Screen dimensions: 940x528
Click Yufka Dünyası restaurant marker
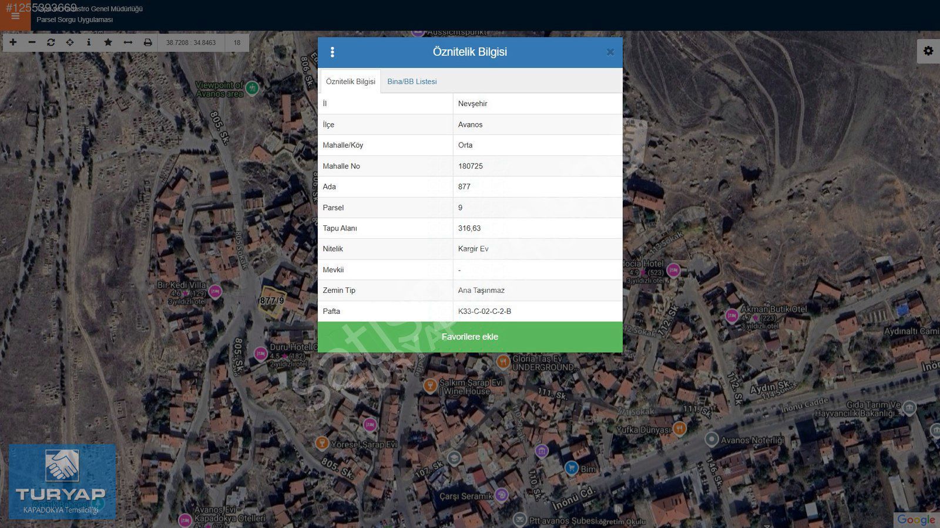click(x=679, y=428)
